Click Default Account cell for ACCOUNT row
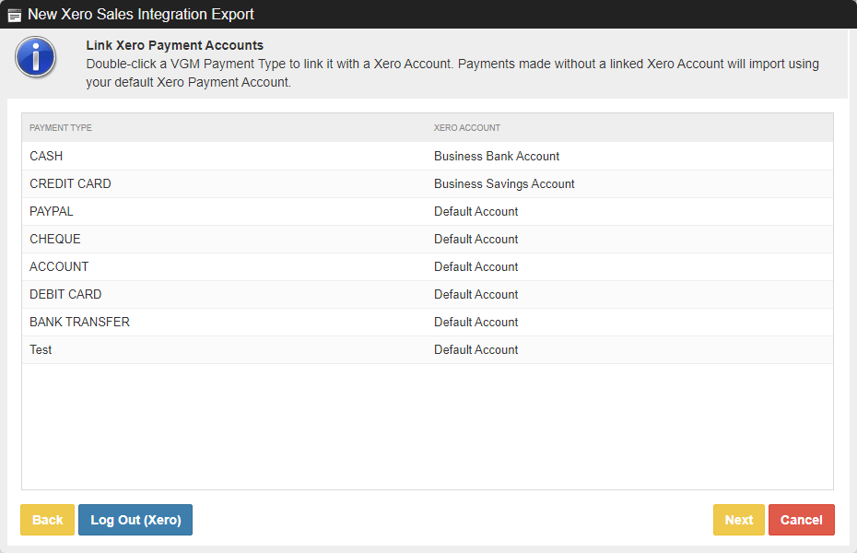Viewport: 857px width, 553px height. pos(475,266)
